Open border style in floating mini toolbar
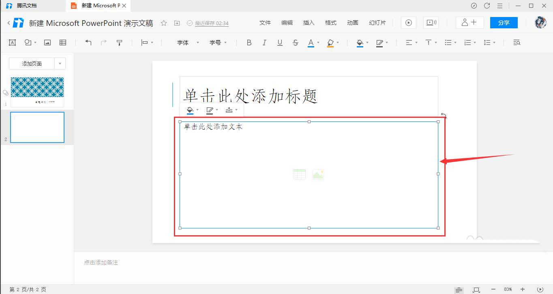This screenshot has width=553, height=294. (x=210, y=110)
